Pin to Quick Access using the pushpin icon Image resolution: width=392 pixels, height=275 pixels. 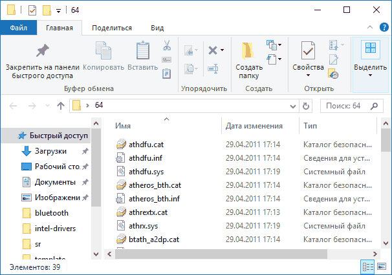[x=43, y=50]
